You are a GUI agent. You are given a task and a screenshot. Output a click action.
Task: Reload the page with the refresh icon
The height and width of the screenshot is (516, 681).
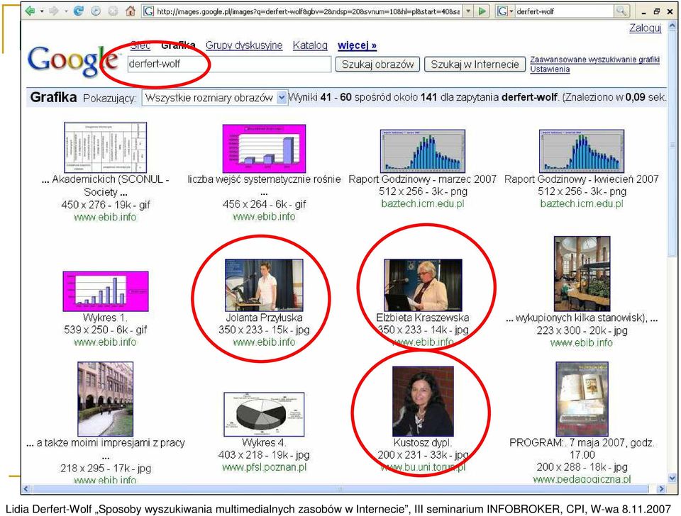78,11
